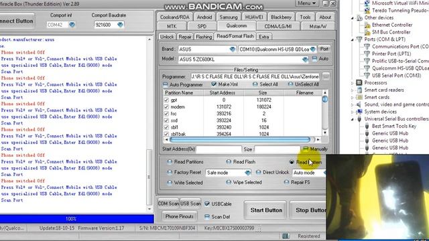The image size is (429, 241).
Task: Open the SPD tab
Action: 202,26
